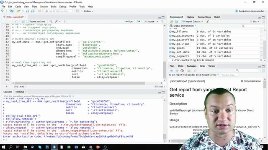Open the Source button dropdown arrow

pos(157,22)
